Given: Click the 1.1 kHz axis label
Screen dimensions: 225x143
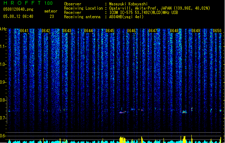Looking at the screenshot, I should (3, 46).
